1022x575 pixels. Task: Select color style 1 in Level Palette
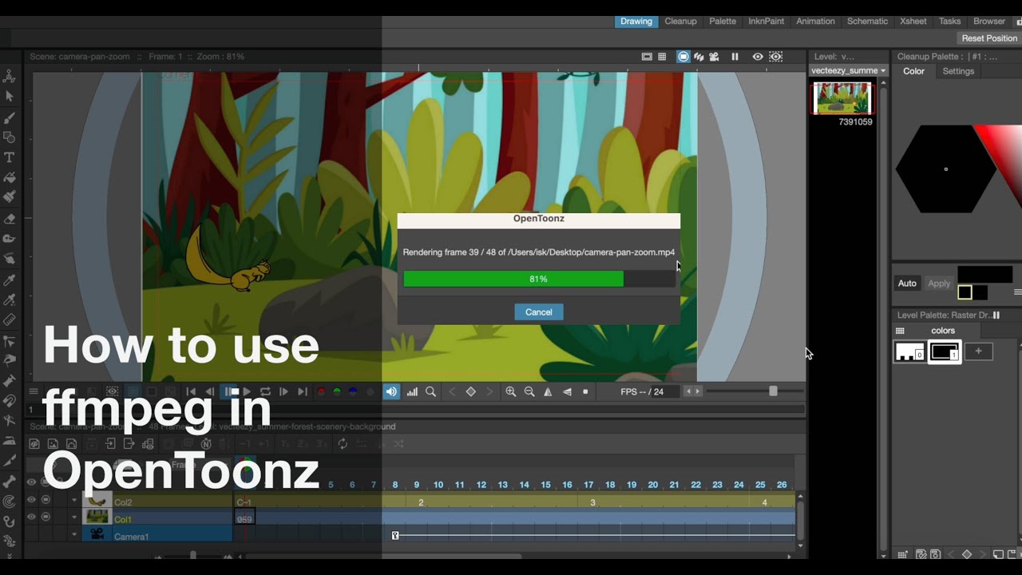(945, 351)
